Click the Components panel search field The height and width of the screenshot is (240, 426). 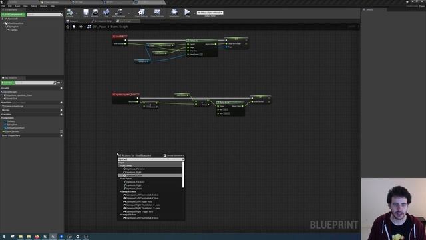click(45, 15)
